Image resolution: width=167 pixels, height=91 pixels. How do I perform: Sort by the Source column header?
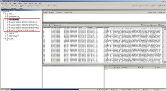click(82, 27)
